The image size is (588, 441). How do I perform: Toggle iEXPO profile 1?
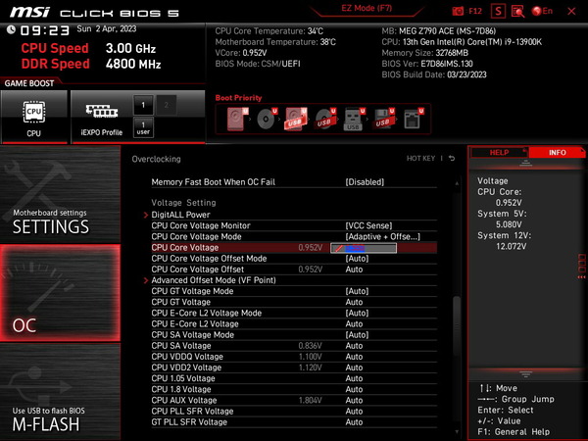(x=142, y=104)
